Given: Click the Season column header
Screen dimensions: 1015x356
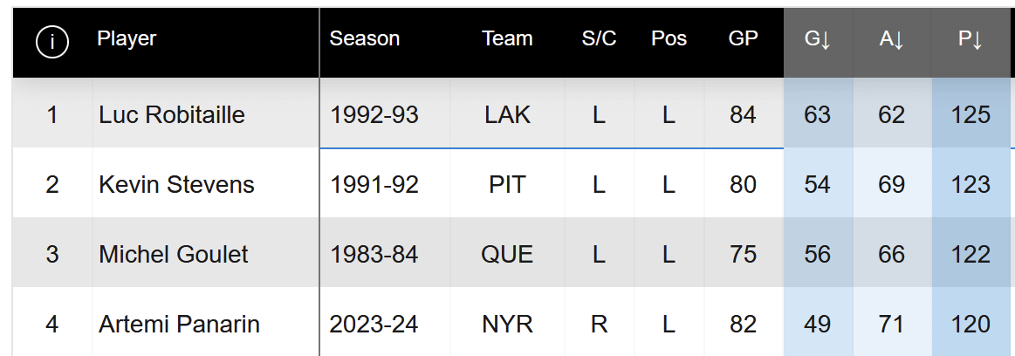Looking at the screenshot, I should click(365, 38).
